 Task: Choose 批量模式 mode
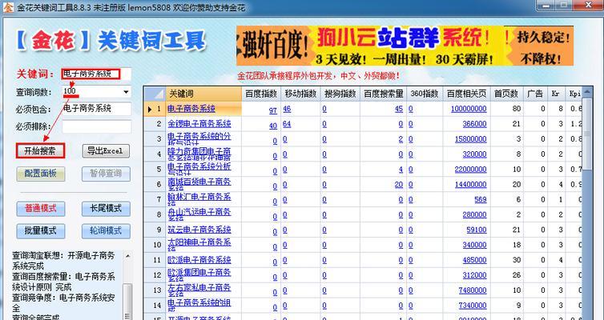tap(40, 230)
